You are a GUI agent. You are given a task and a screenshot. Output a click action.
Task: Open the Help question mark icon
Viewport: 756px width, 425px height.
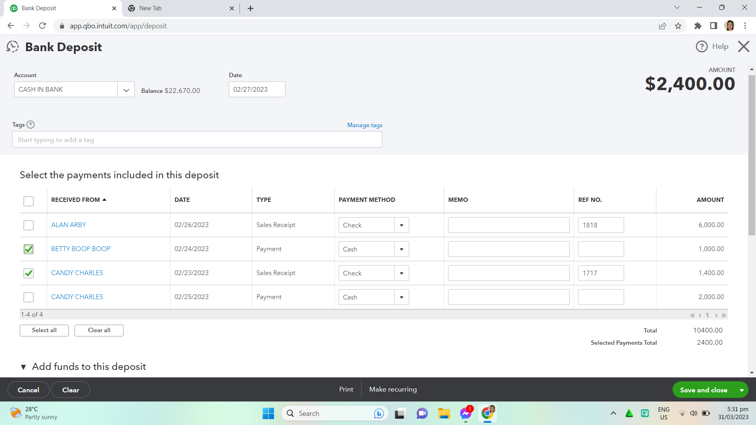(x=702, y=46)
